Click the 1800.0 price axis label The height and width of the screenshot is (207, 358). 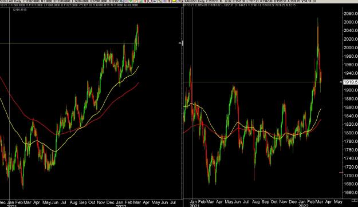pyautogui.click(x=351, y=133)
